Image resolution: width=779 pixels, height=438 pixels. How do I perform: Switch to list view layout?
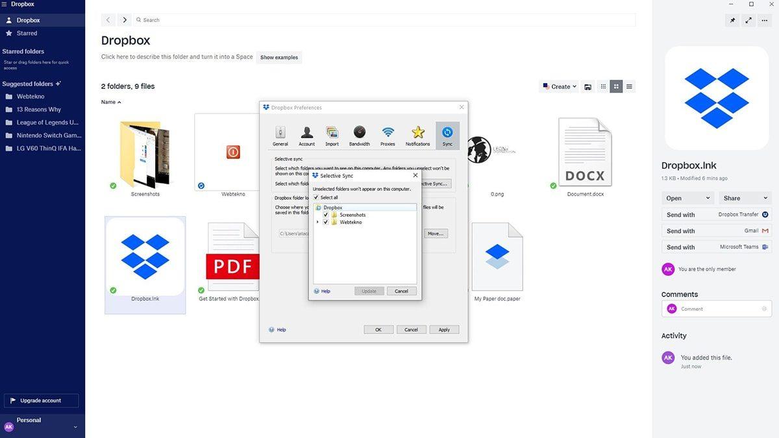(628, 86)
